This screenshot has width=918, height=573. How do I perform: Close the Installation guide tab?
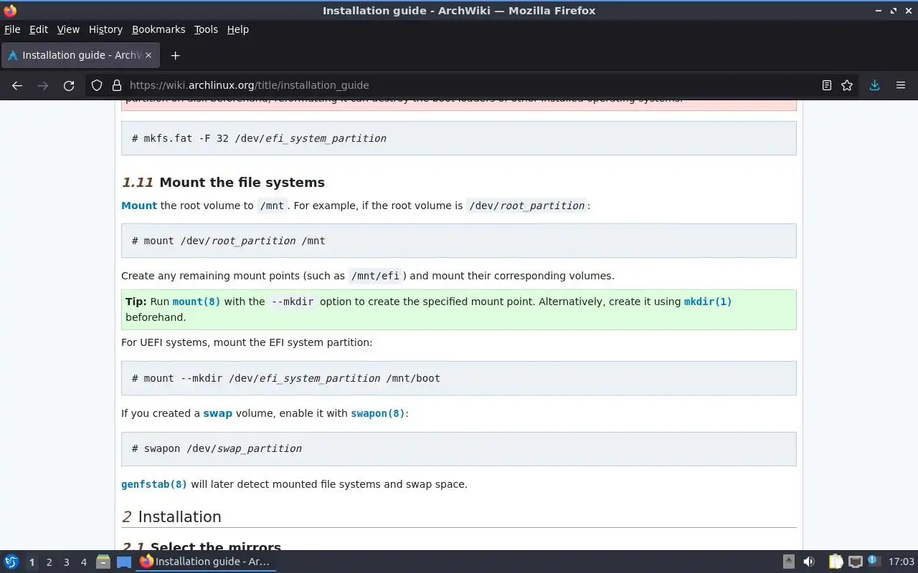[149, 55]
